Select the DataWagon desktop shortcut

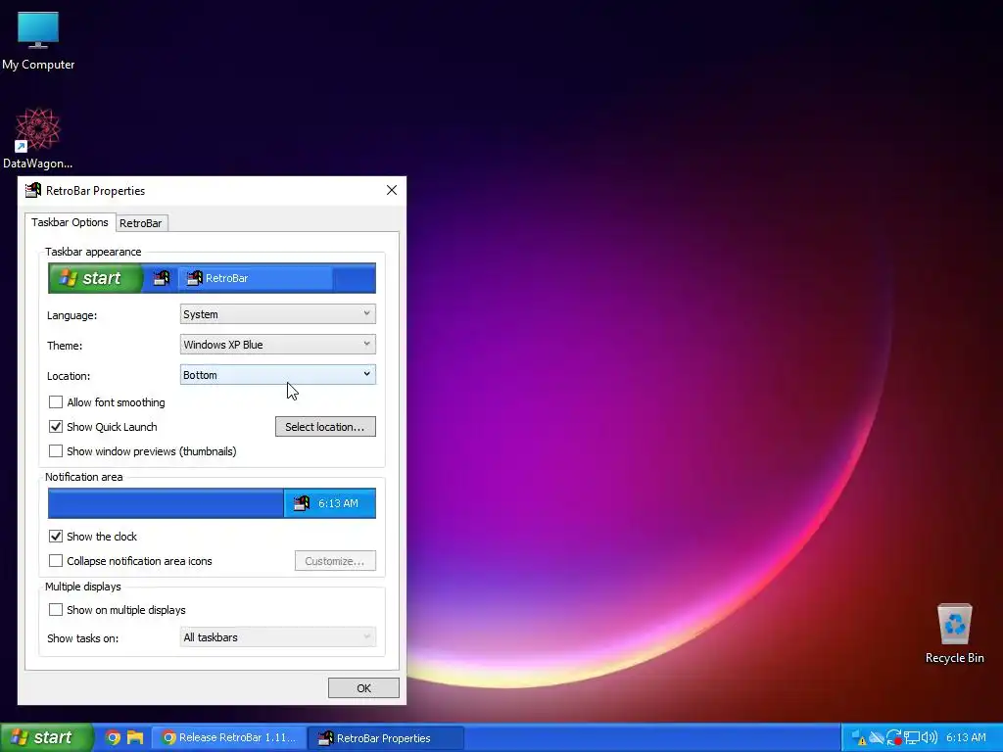point(38,137)
